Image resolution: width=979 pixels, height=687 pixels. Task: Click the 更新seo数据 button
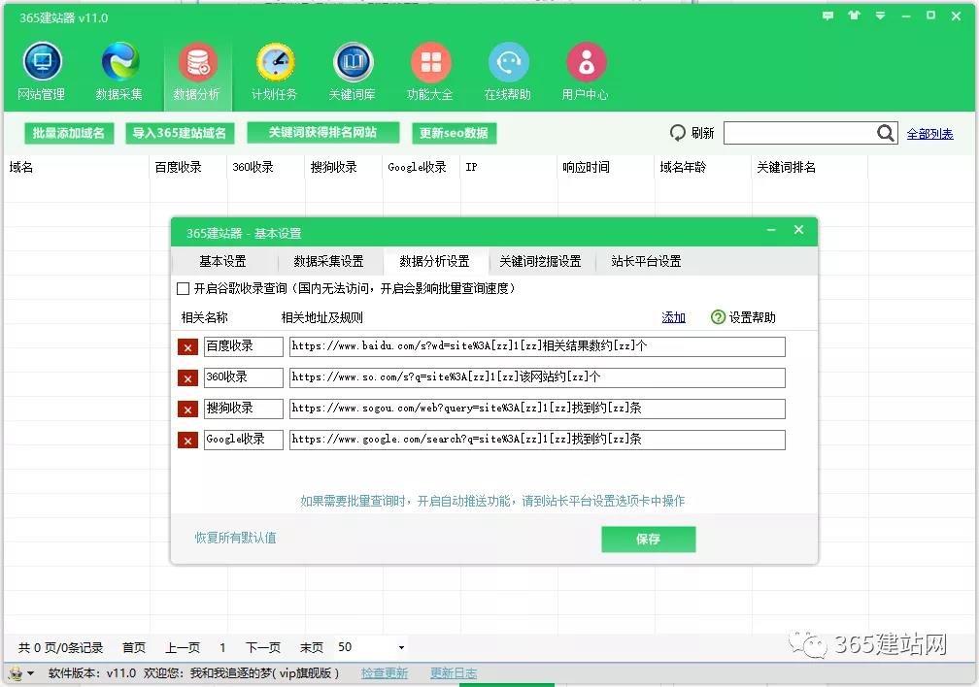pyautogui.click(x=454, y=133)
